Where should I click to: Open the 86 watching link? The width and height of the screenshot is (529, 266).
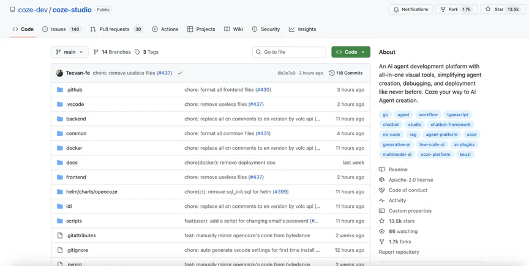point(398,231)
